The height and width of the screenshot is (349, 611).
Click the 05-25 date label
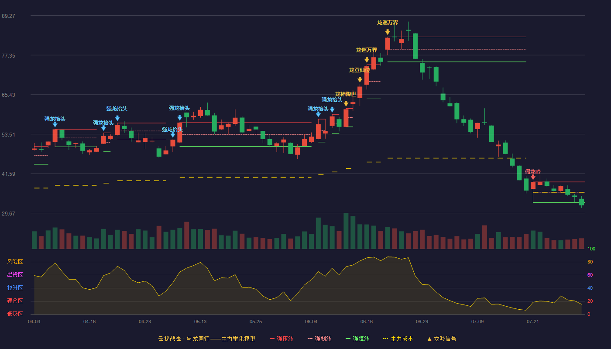coord(256,322)
